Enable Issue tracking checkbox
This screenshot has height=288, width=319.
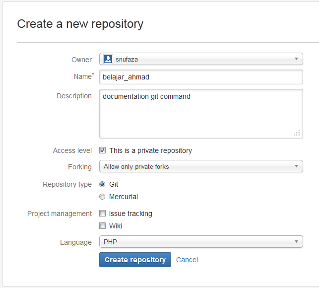(x=102, y=214)
